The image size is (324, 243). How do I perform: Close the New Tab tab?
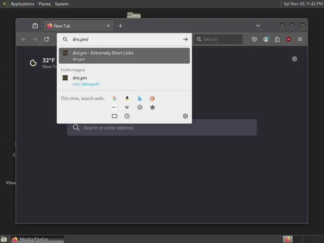point(108,26)
